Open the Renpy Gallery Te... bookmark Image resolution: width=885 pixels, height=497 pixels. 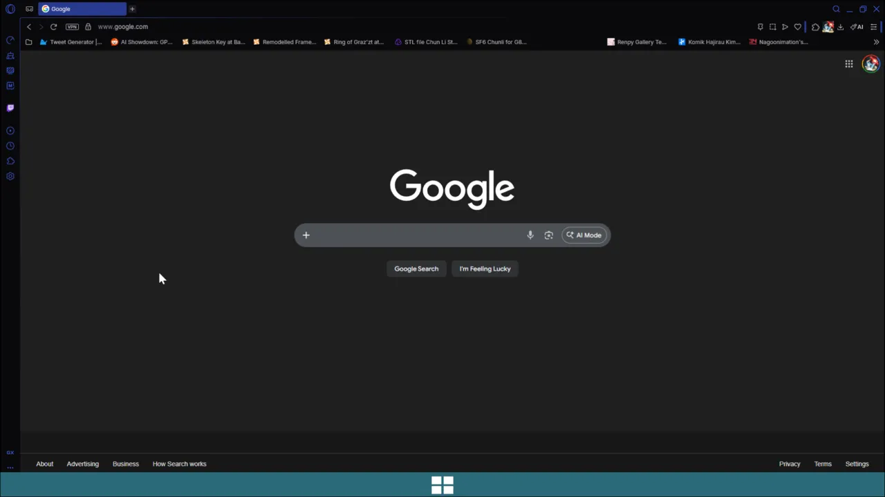[637, 42]
